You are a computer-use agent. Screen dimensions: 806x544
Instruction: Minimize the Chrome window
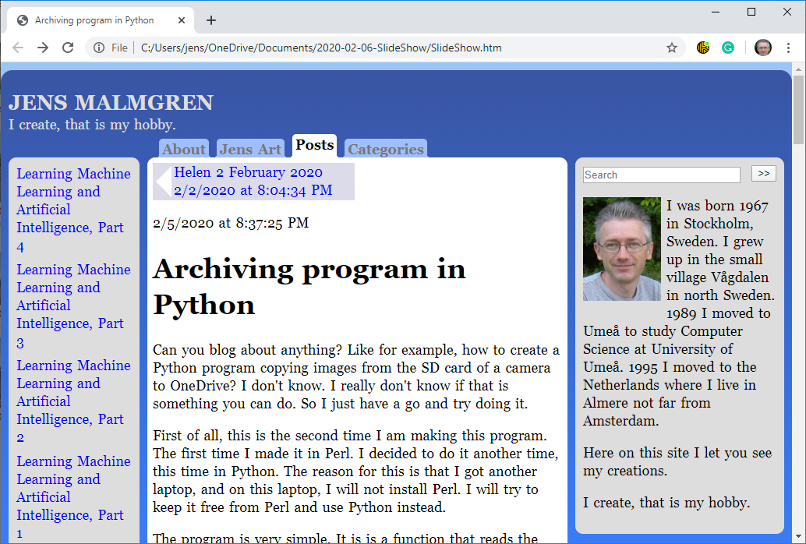(x=716, y=12)
